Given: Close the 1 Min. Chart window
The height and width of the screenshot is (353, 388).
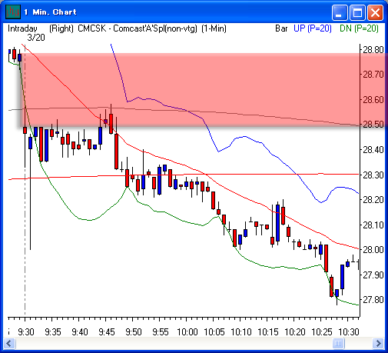Looking at the screenshot, I should pos(375,12).
